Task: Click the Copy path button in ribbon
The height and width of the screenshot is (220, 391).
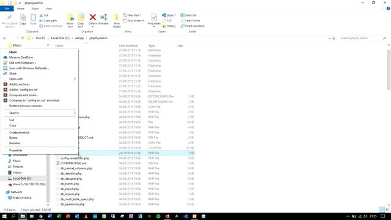Action: click(48, 20)
